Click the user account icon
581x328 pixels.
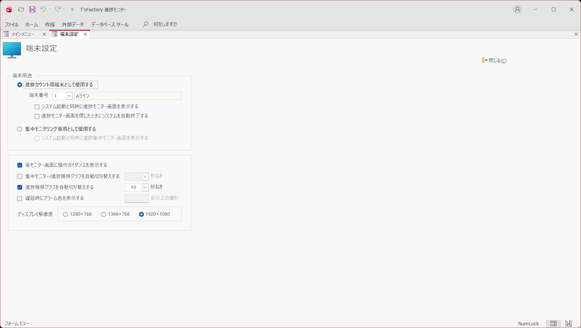pos(517,10)
